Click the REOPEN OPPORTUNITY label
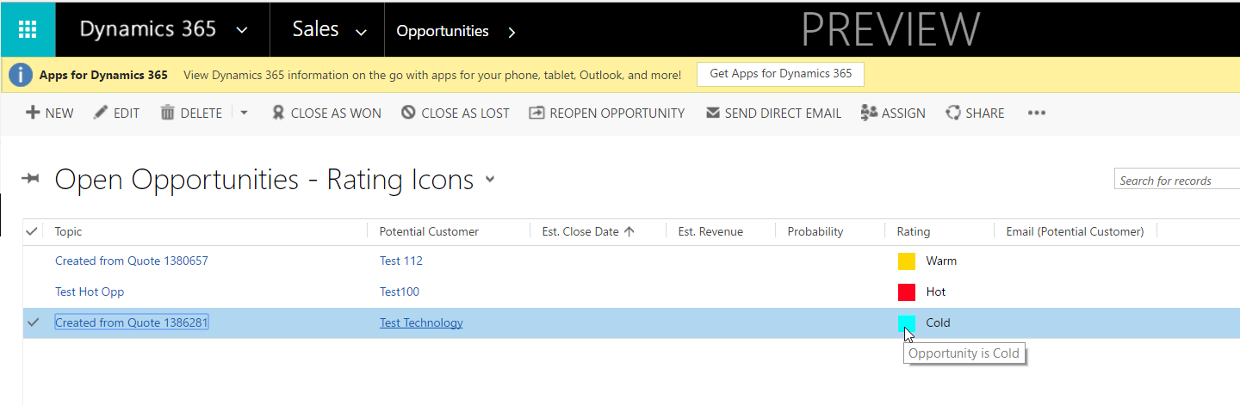 tap(617, 113)
